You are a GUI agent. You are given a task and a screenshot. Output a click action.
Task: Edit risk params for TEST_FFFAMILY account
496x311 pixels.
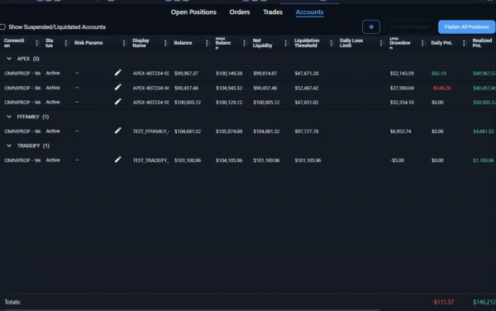click(117, 131)
